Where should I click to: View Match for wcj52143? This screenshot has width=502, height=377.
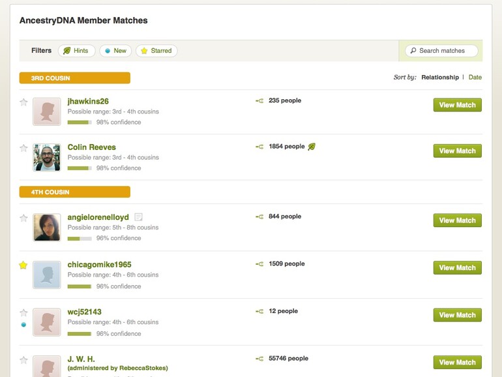click(458, 315)
